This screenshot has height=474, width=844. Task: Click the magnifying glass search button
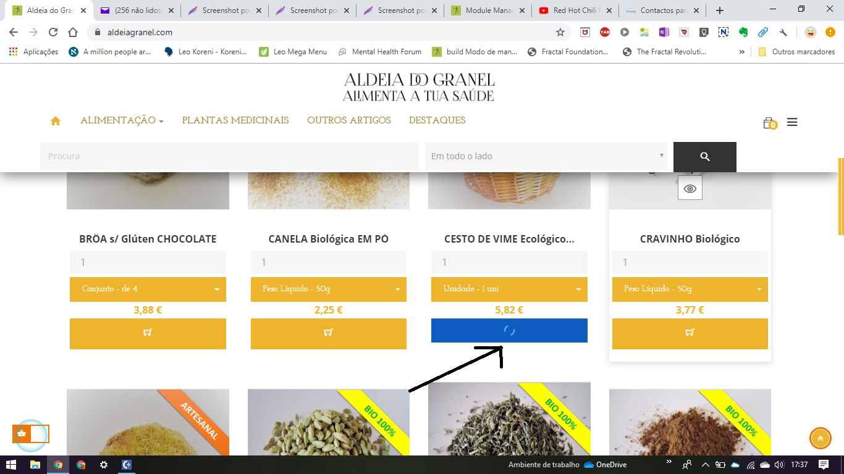705,157
